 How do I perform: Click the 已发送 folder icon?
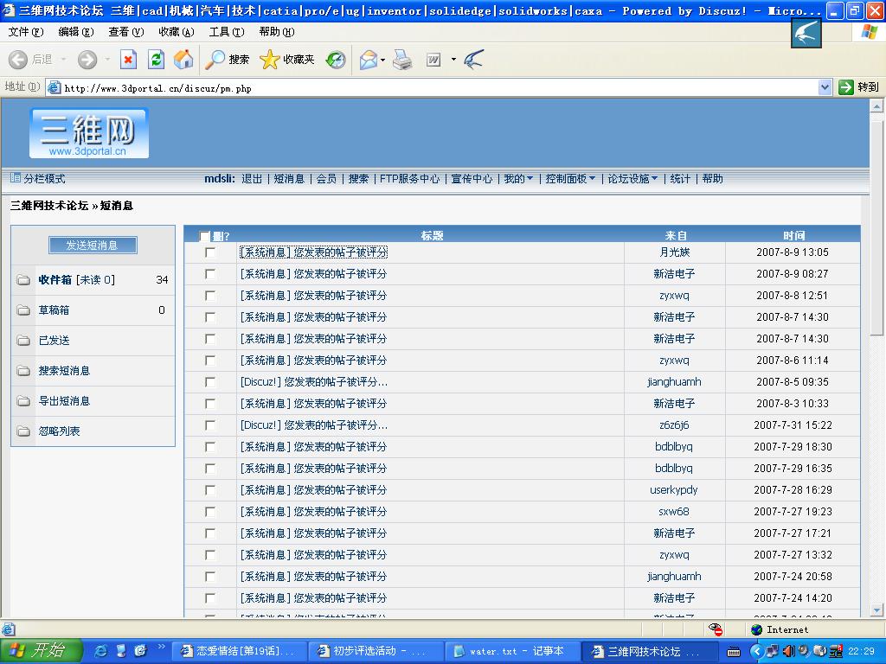click(x=23, y=341)
